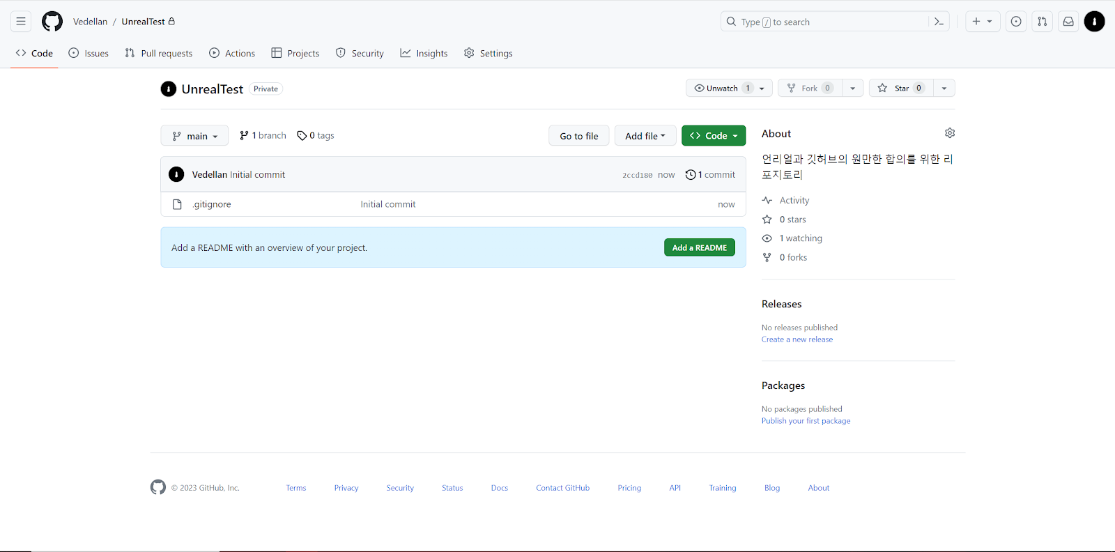Open Vedellan owner profile link

tap(90, 22)
